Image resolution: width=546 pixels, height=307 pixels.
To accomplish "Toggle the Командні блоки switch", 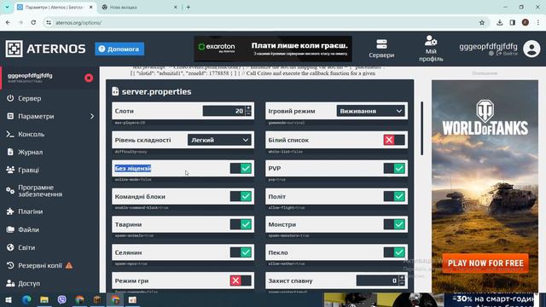I will click(241, 196).
